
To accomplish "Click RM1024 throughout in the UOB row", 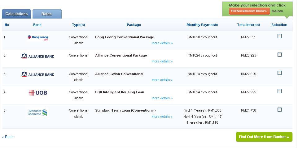I will point(202,92).
